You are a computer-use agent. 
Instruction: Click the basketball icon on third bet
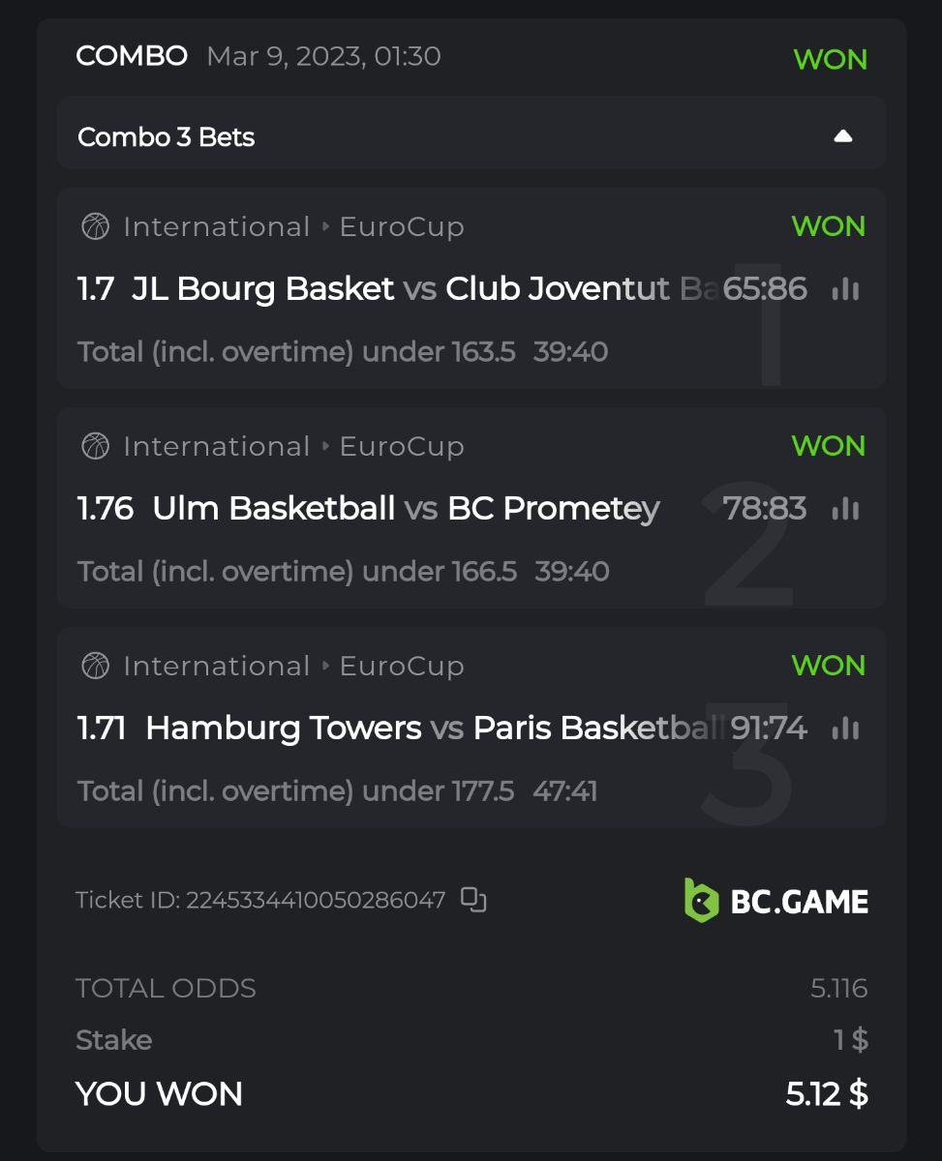pos(95,666)
